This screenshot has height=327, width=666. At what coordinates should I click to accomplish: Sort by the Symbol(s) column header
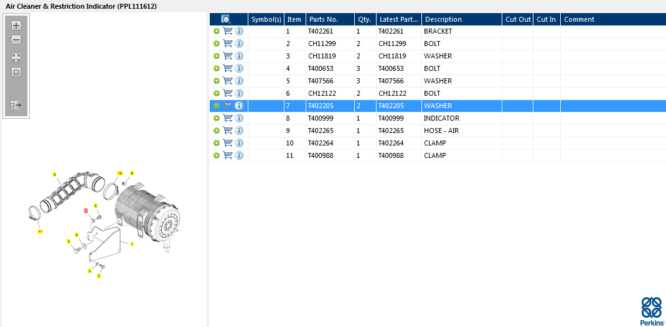pos(266,19)
